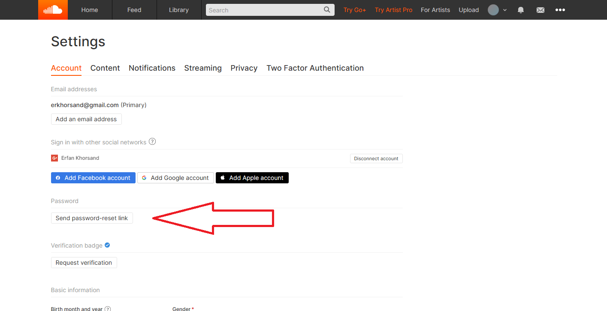Click the Basic information label
Viewport: 607px width, 311px height.
click(75, 290)
